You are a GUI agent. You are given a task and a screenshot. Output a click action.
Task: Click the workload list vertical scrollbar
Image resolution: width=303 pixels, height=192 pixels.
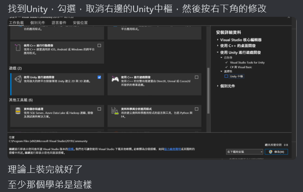tap(208, 91)
